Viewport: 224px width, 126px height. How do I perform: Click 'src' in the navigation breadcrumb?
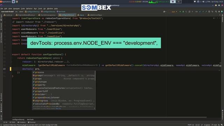pyautogui.click(x=16, y=12)
